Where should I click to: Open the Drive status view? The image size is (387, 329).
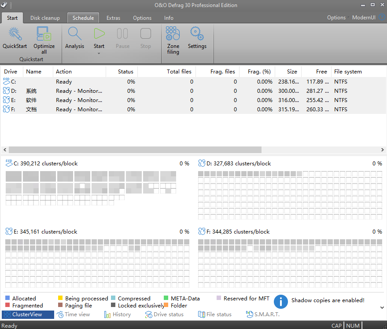(x=164, y=314)
